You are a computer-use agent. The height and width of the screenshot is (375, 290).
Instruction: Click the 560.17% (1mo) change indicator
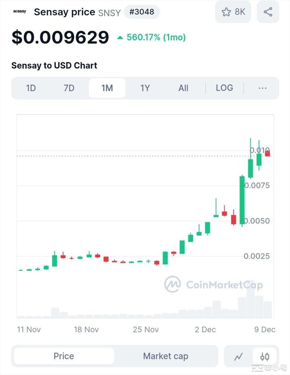pyautogui.click(x=151, y=38)
